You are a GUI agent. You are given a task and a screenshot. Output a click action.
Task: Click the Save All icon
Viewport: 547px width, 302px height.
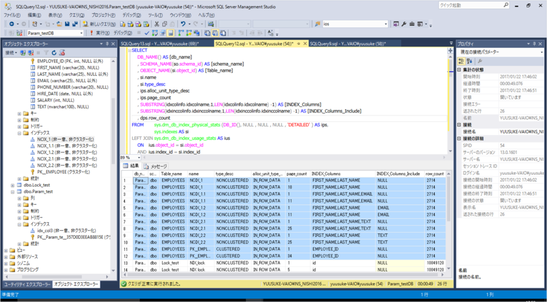(x=75, y=24)
